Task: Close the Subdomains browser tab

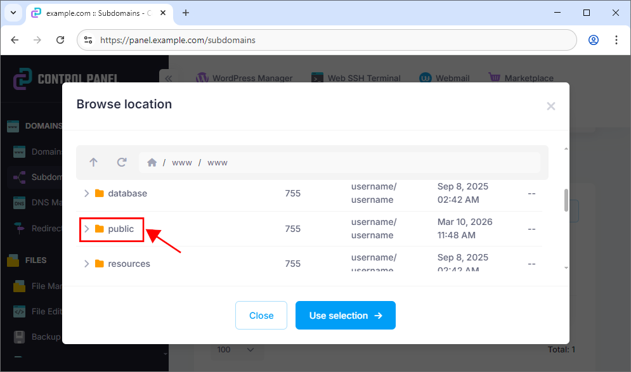Action: (163, 13)
